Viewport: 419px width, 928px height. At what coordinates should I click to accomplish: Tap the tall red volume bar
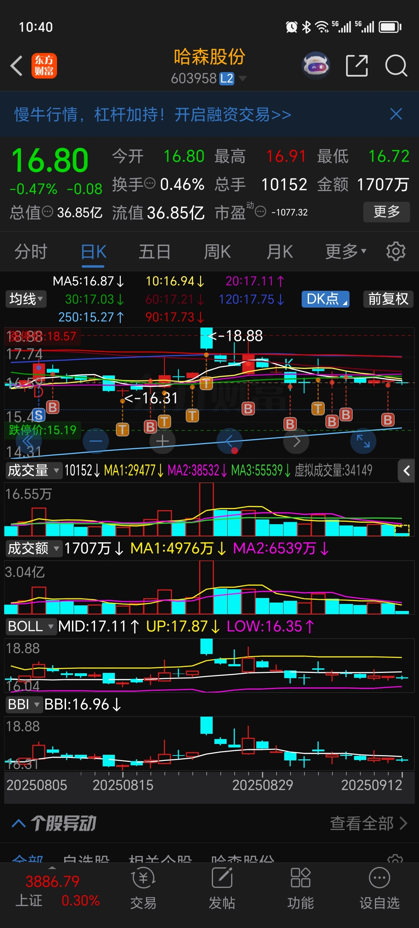206,509
